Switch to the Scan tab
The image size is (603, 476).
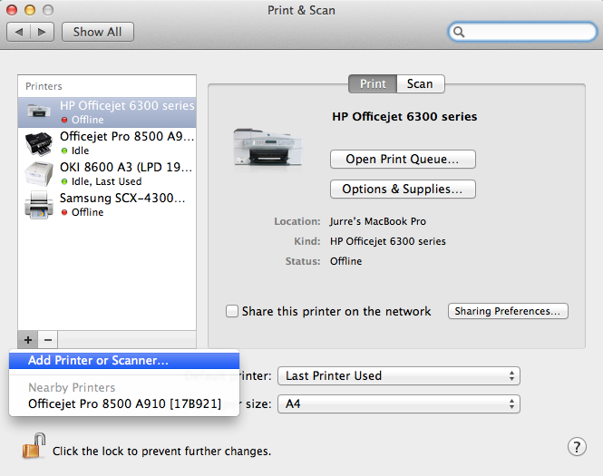(421, 83)
